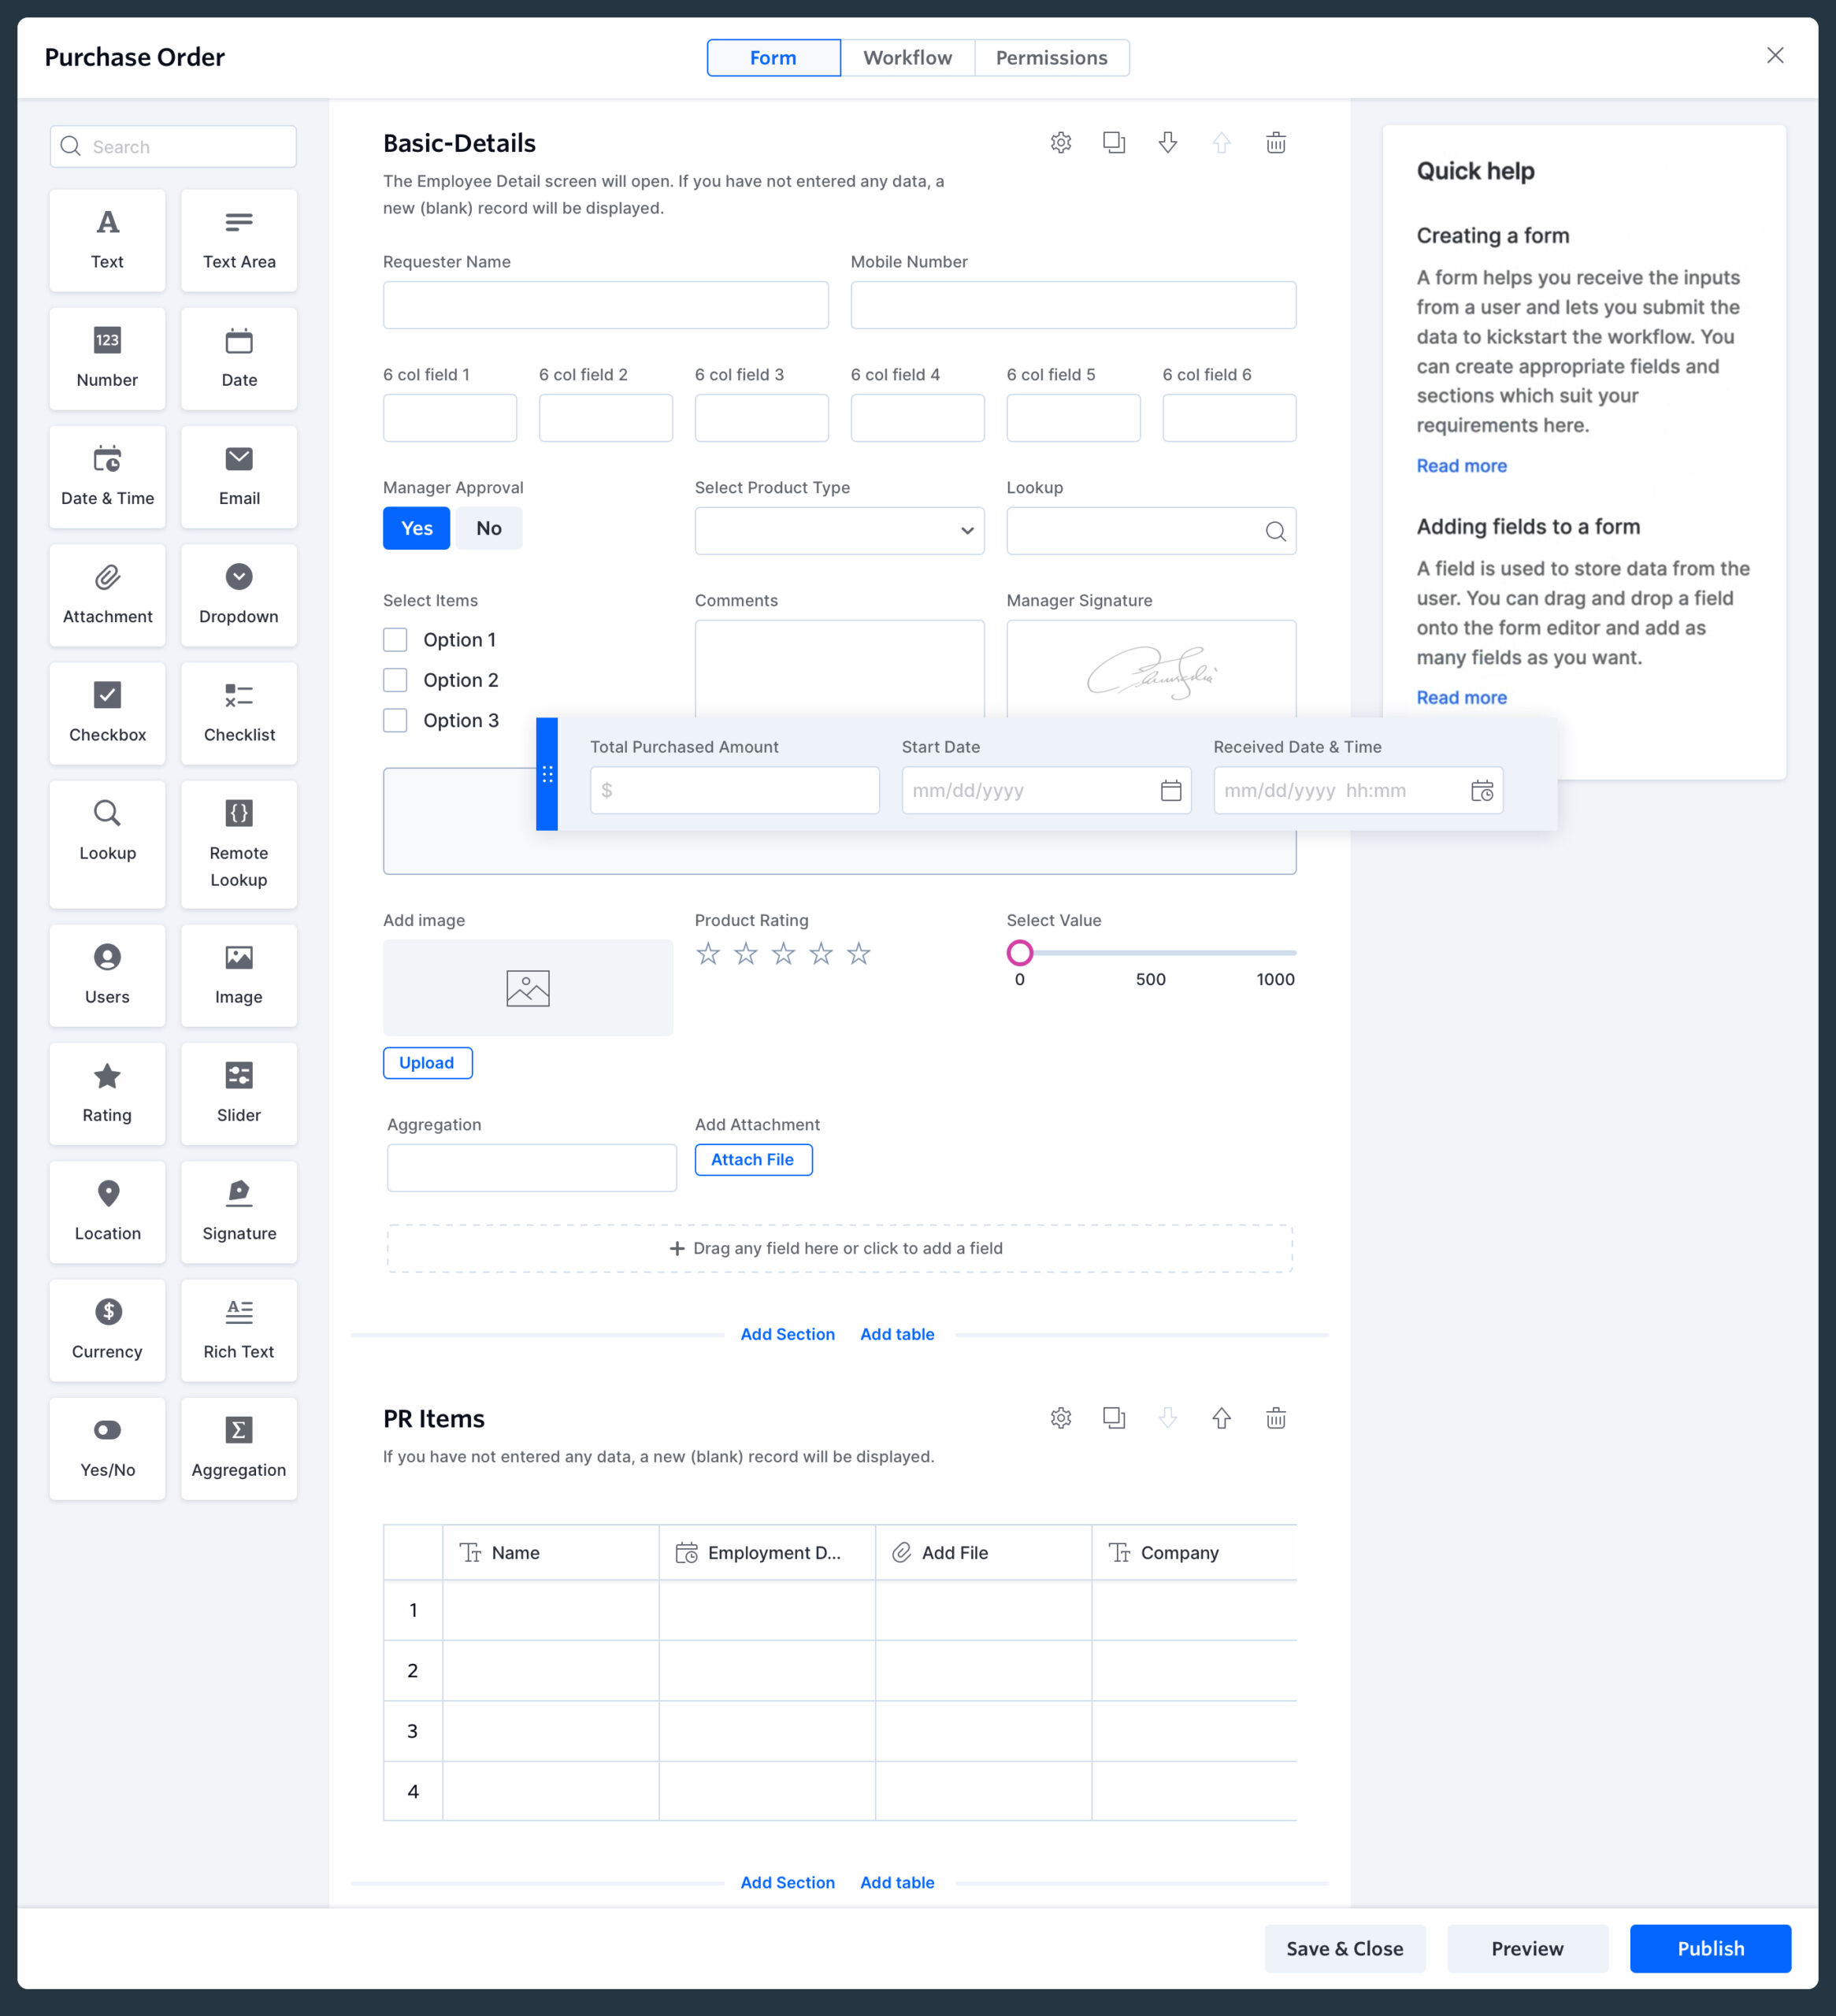This screenshot has width=1836, height=2016.
Task: Check the Option 2 checkbox
Action: 395,680
